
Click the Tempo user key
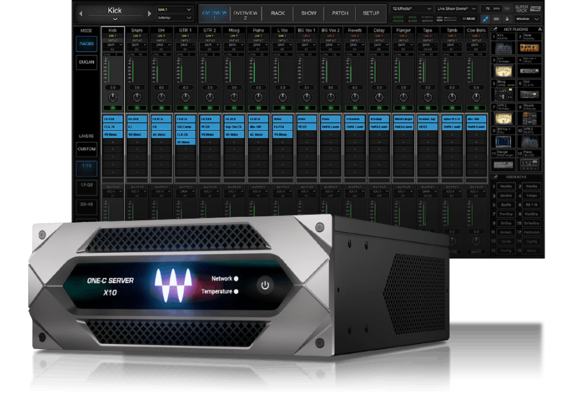point(531,196)
